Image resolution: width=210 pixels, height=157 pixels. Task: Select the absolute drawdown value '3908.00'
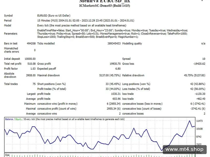31,75
